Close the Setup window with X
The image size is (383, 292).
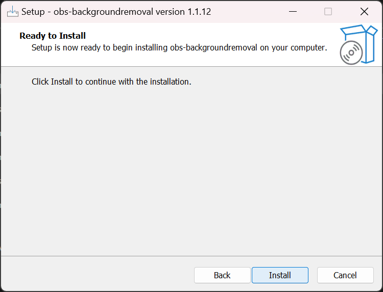click(x=364, y=11)
